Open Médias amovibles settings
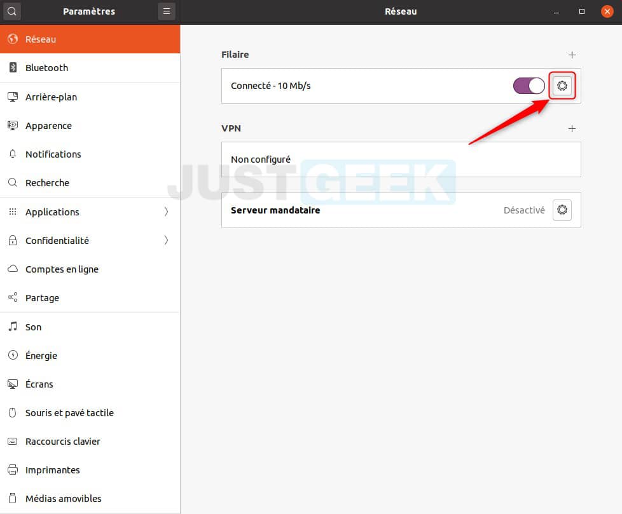The width and height of the screenshot is (622, 514). [90, 498]
